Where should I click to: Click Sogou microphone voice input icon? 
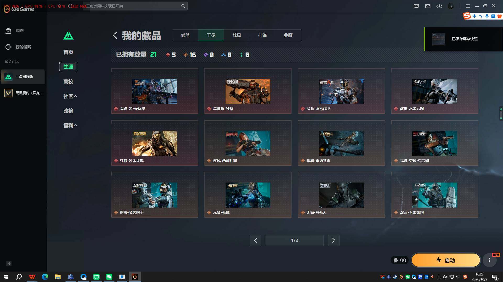(x=487, y=16)
